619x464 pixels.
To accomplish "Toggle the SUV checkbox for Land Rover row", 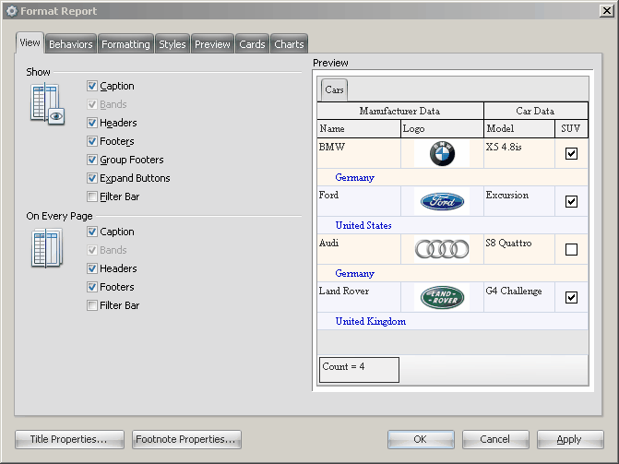I will pyautogui.click(x=571, y=297).
